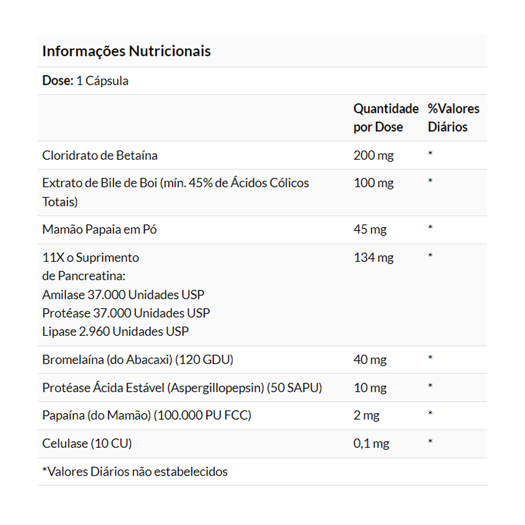Select the Protéase 37.000 Unidades USP line
The width and height of the screenshot is (525, 525).
126,313
